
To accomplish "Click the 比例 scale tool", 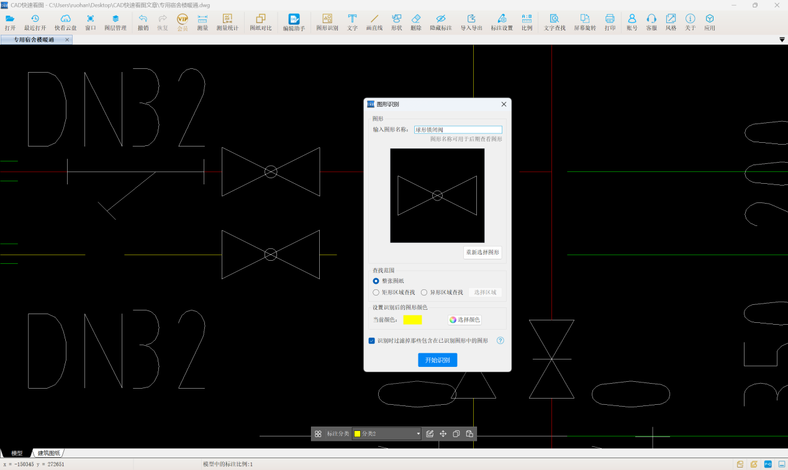I will [527, 22].
